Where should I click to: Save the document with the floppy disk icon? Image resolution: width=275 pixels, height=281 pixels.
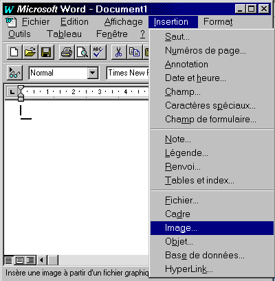[46, 52]
